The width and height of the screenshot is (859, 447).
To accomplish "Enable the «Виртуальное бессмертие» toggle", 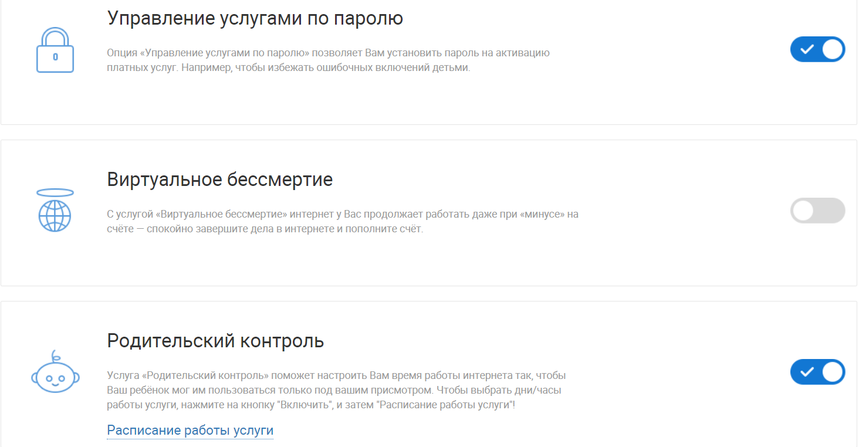I will coord(817,211).
